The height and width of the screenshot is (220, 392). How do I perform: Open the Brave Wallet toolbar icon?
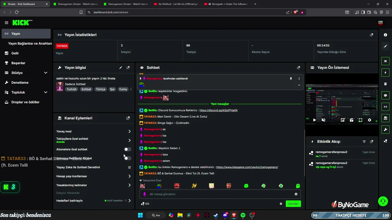pyautogui.click(x=369, y=12)
